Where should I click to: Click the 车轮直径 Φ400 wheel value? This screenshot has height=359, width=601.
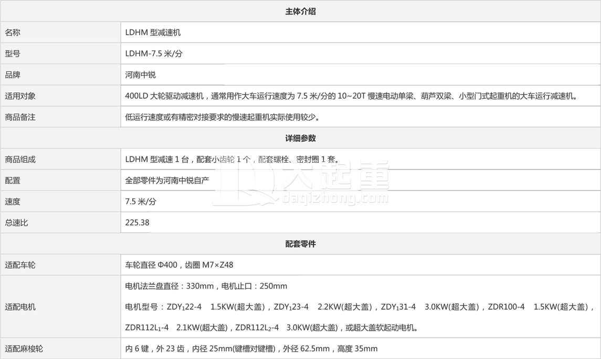[x=179, y=265]
